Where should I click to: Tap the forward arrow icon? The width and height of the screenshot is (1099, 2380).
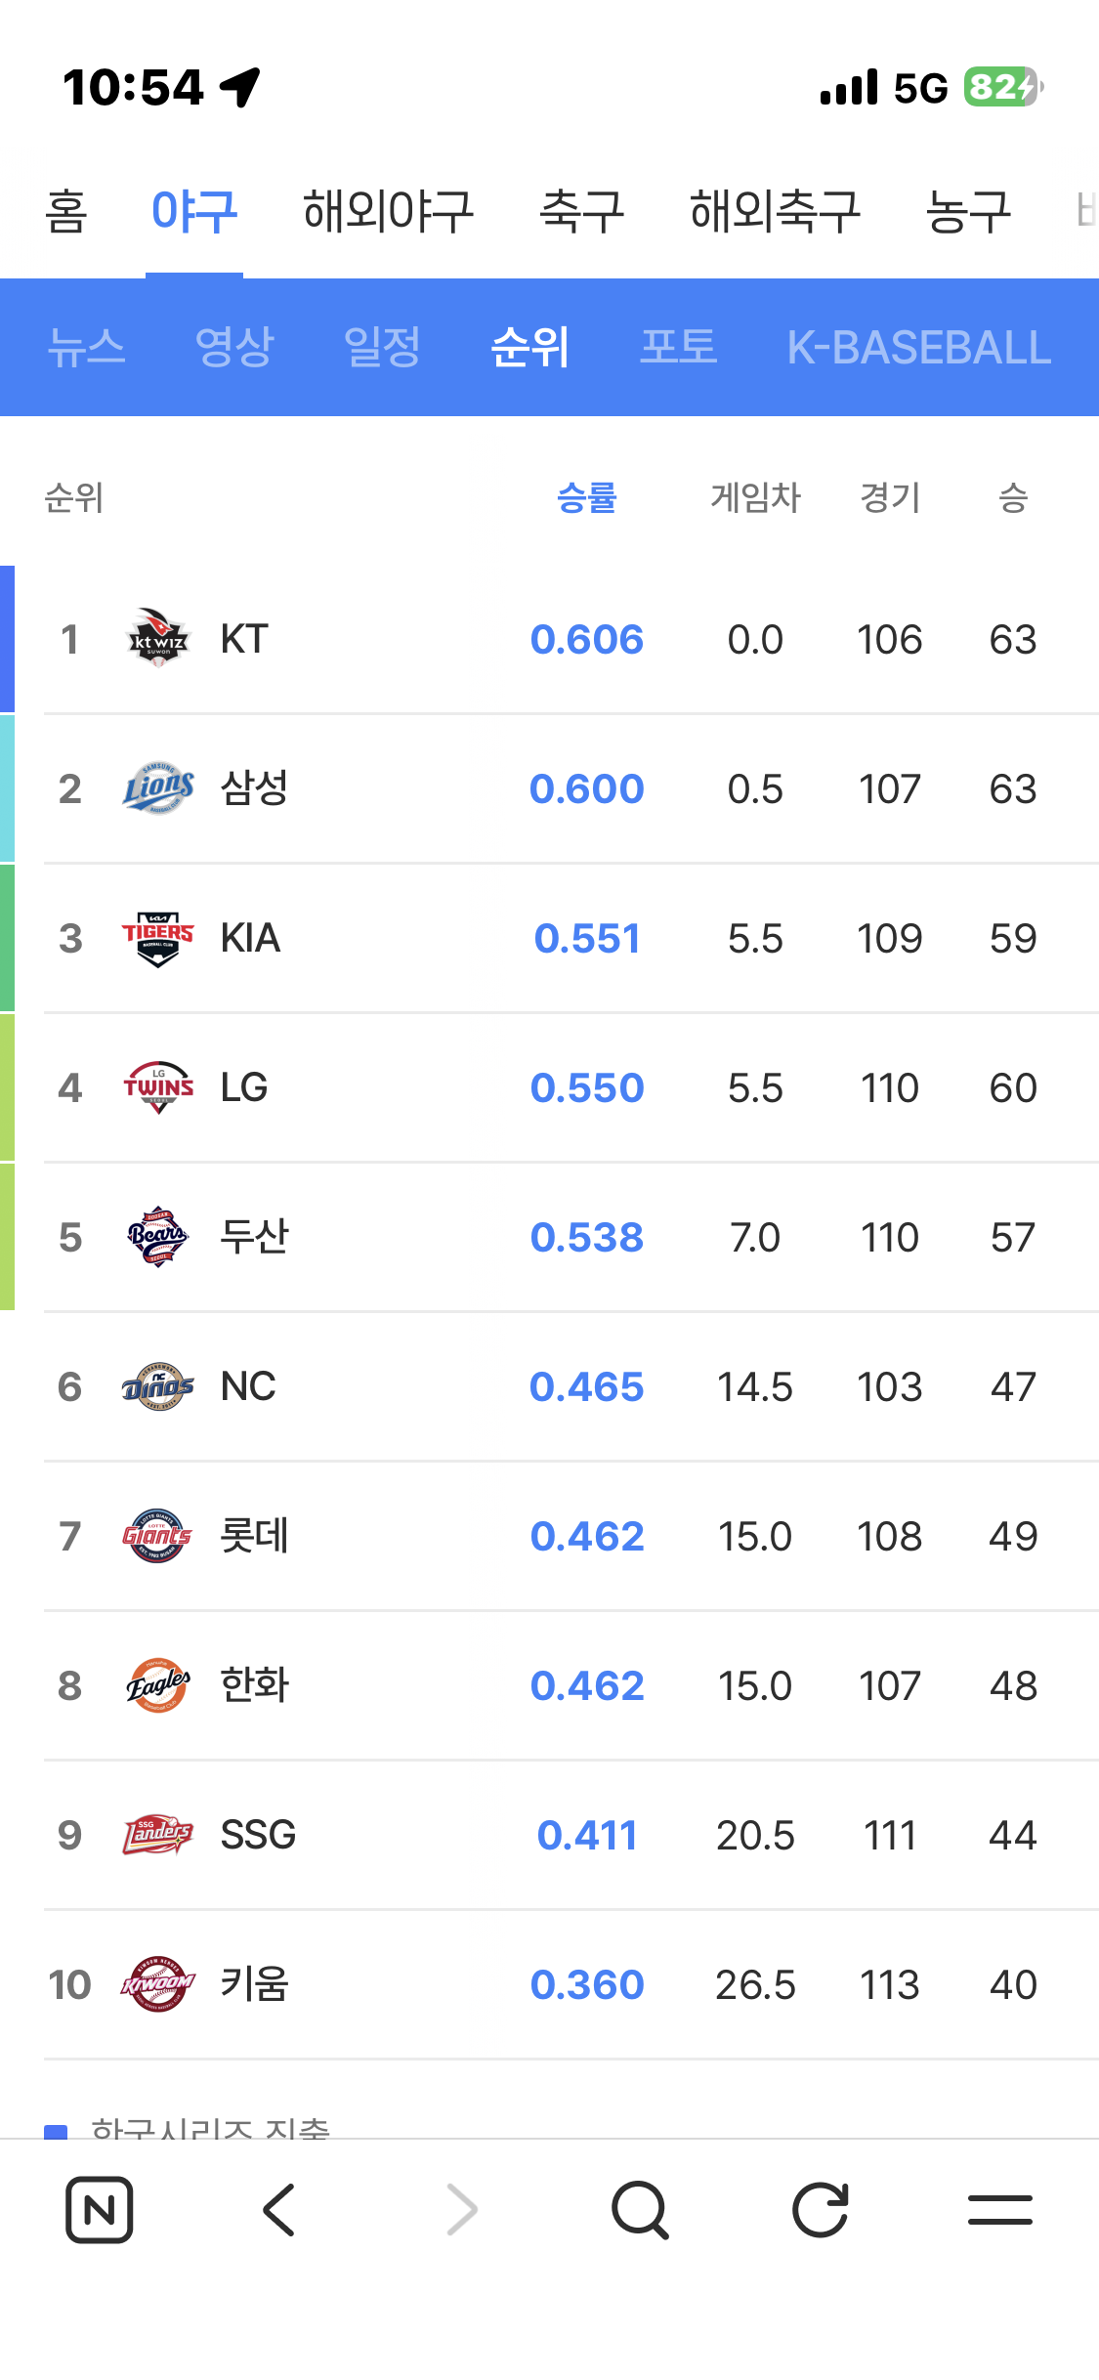tap(462, 2209)
